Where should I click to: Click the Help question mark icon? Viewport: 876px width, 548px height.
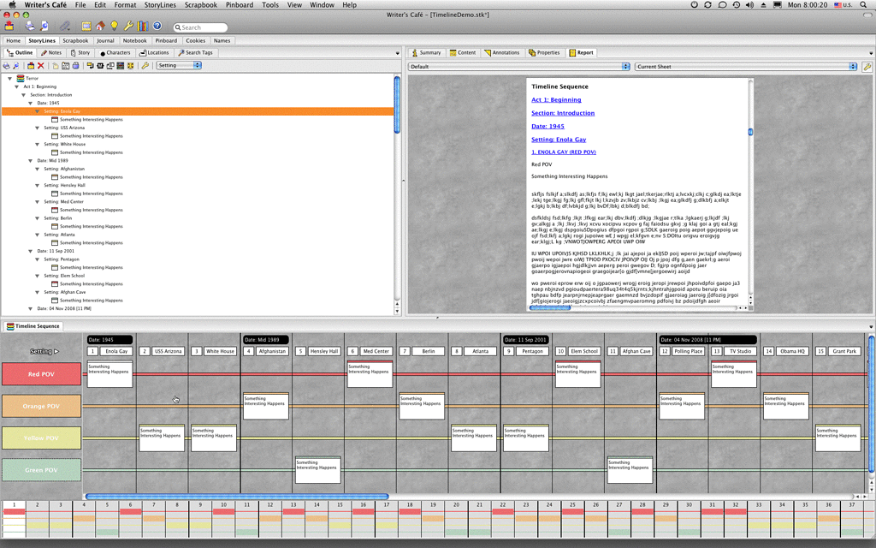click(157, 27)
